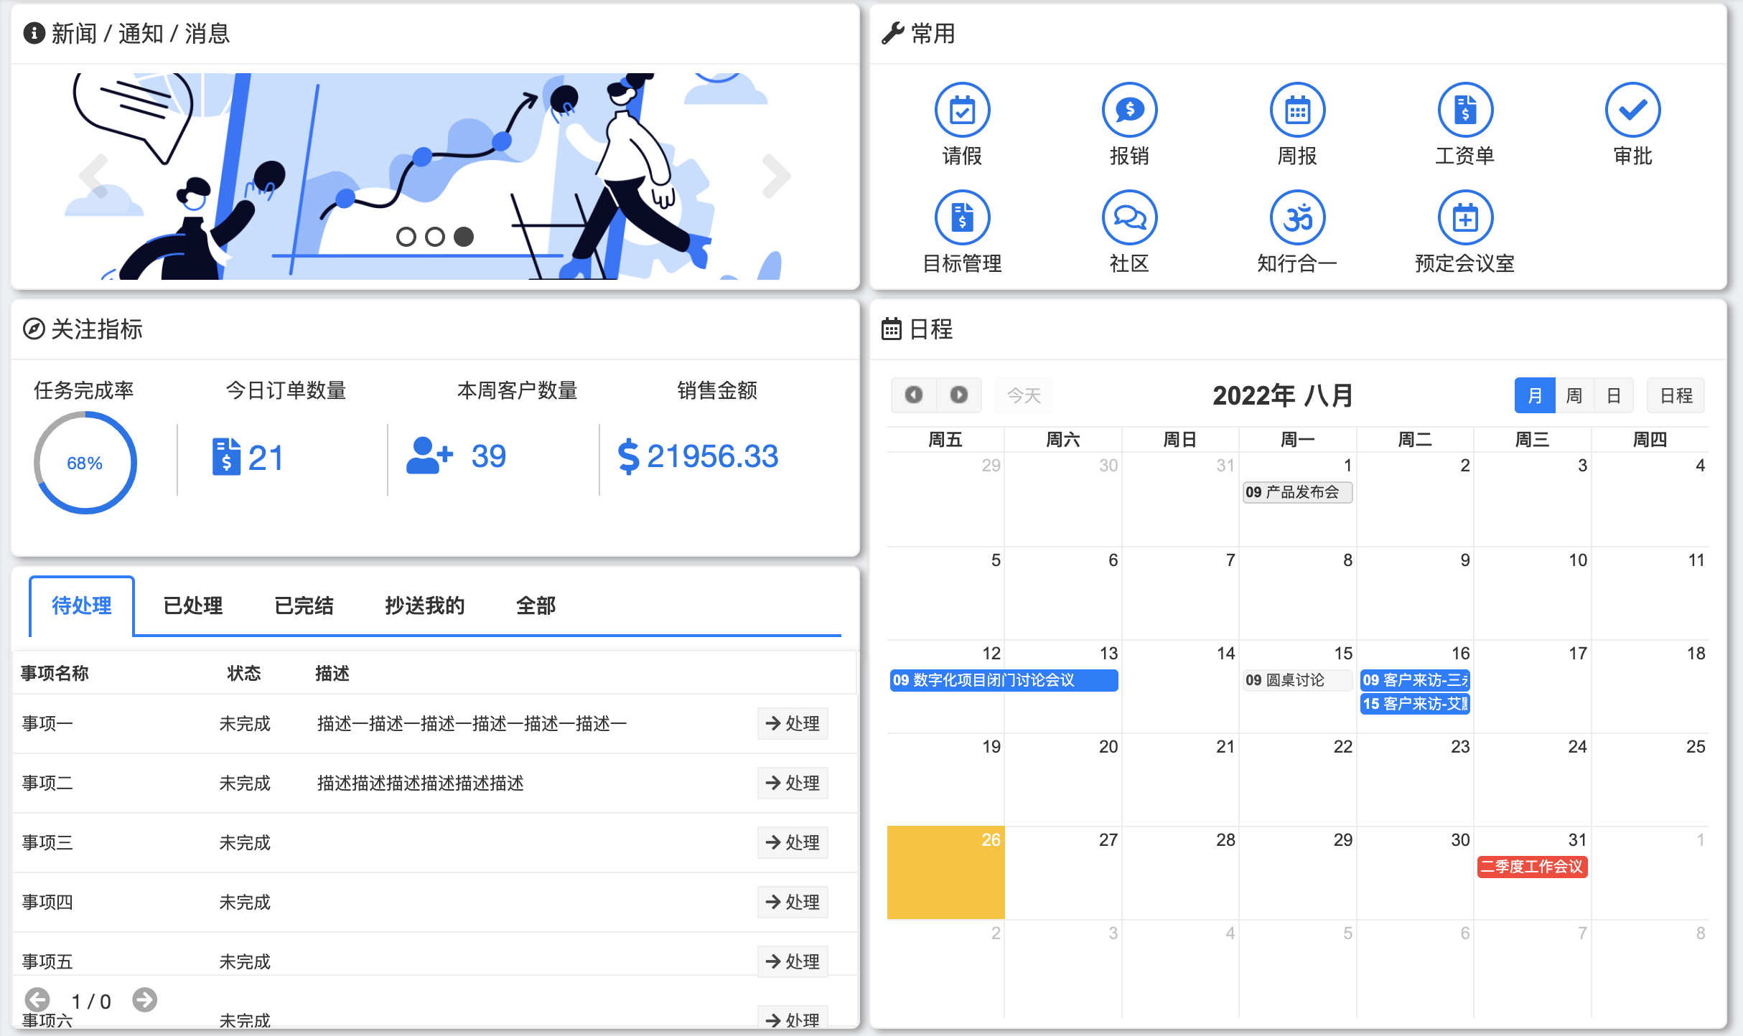The height and width of the screenshot is (1036, 1743).
Task: Open the 目标管理 goal management icon
Action: tap(962, 218)
